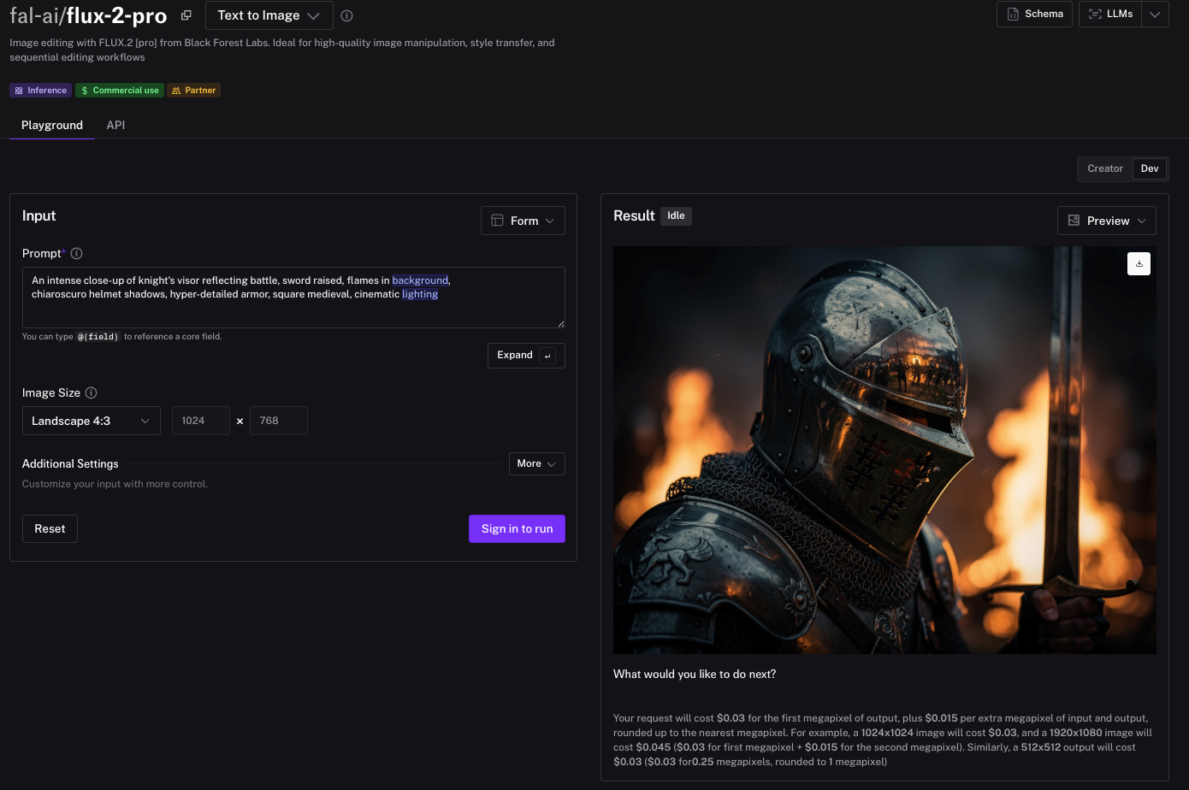
Task: Switch to Creator mode
Action: pyautogui.click(x=1104, y=168)
